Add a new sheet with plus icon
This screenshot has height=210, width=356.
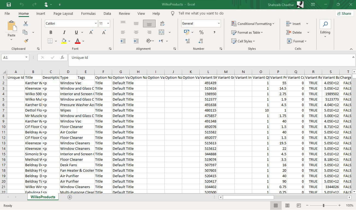pyautogui.click(x=70, y=197)
